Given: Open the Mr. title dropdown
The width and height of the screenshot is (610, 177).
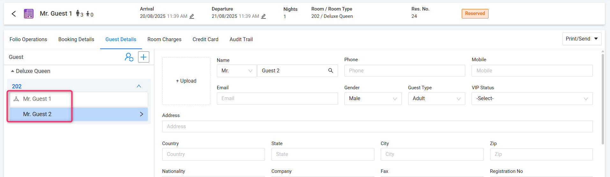Looking at the screenshot, I should [237, 71].
